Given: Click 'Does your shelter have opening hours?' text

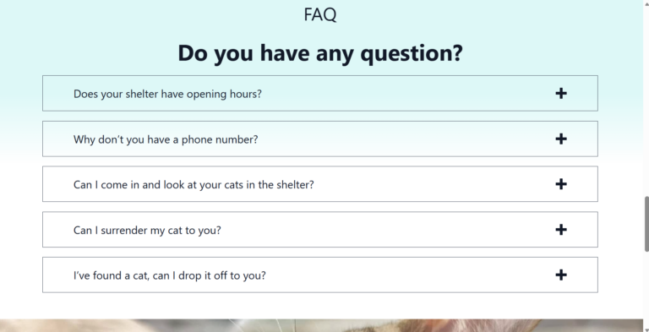Looking at the screenshot, I should point(167,94).
